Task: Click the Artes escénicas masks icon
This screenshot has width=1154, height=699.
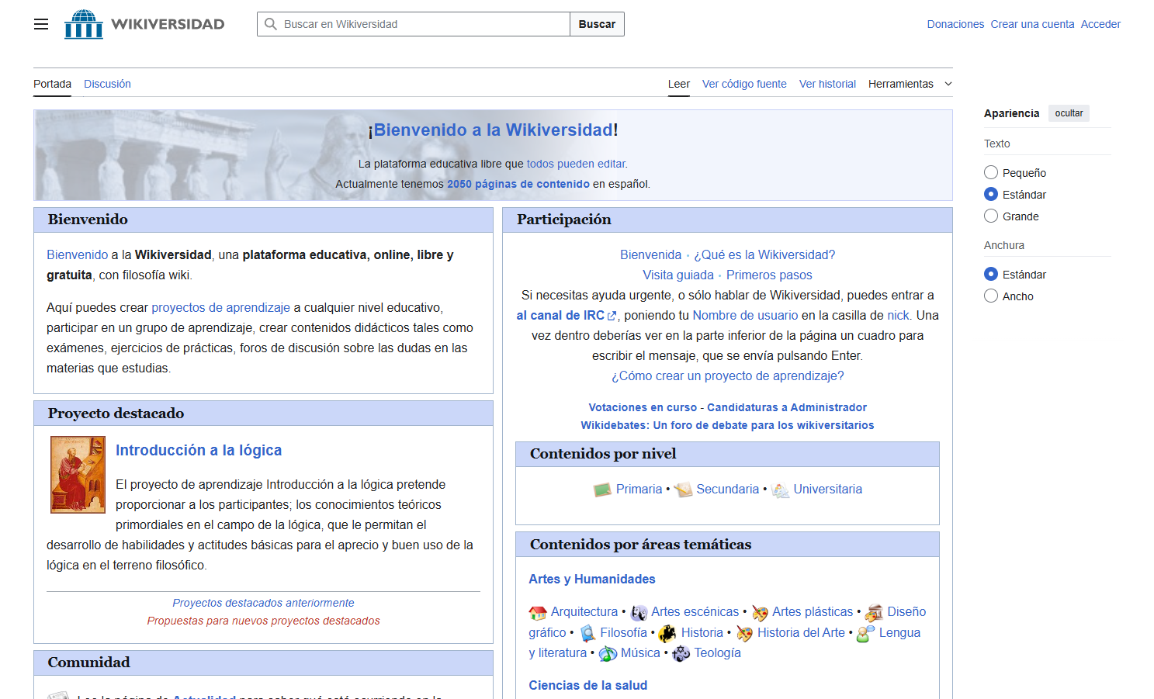Action: (639, 613)
